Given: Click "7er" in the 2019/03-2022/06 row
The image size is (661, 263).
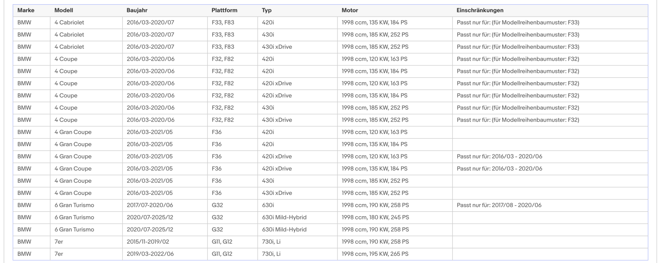Looking at the screenshot, I should (x=59, y=254).
